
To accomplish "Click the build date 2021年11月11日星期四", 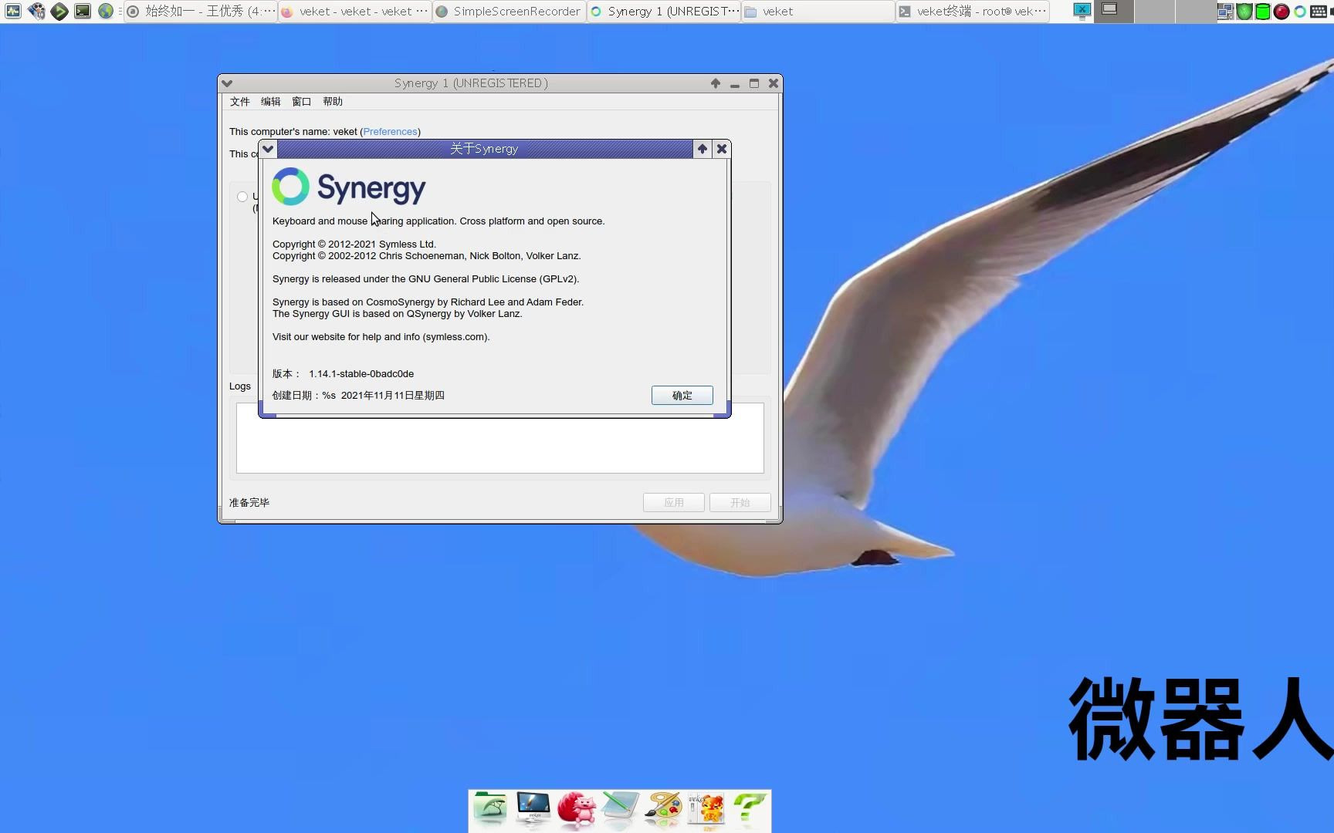I will pos(393,396).
